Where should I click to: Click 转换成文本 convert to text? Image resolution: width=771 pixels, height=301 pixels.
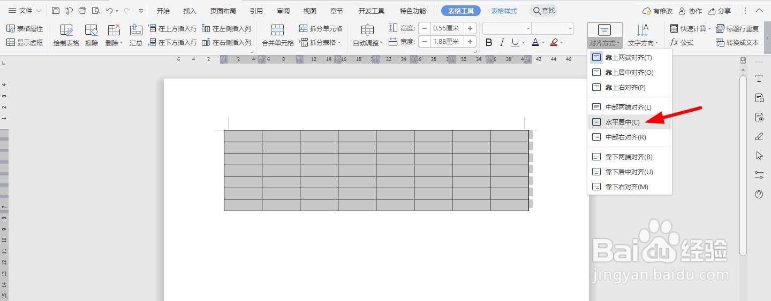[x=737, y=42]
